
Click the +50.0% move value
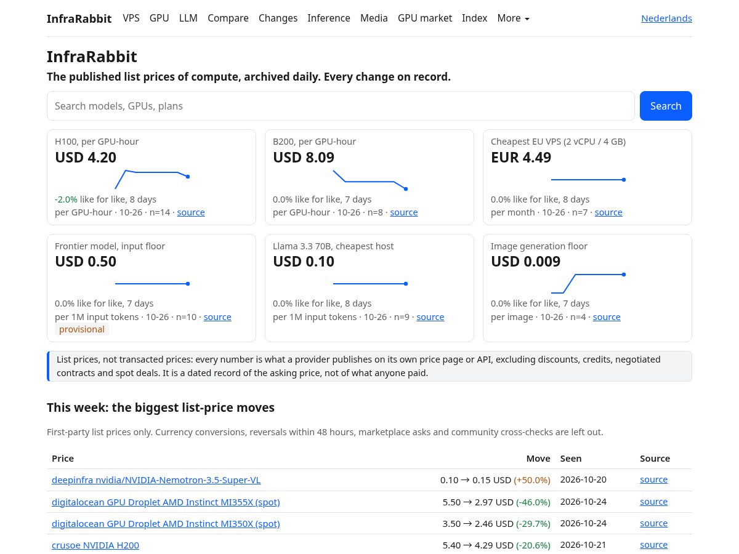(532, 480)
